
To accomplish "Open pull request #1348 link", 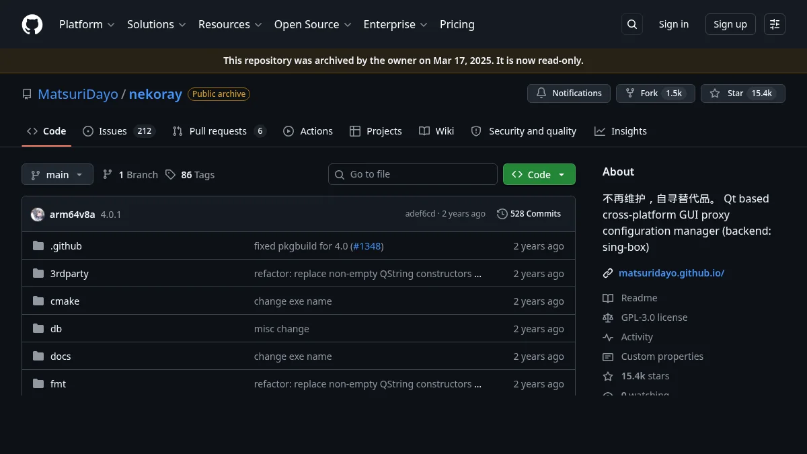I will coord(367,246).
